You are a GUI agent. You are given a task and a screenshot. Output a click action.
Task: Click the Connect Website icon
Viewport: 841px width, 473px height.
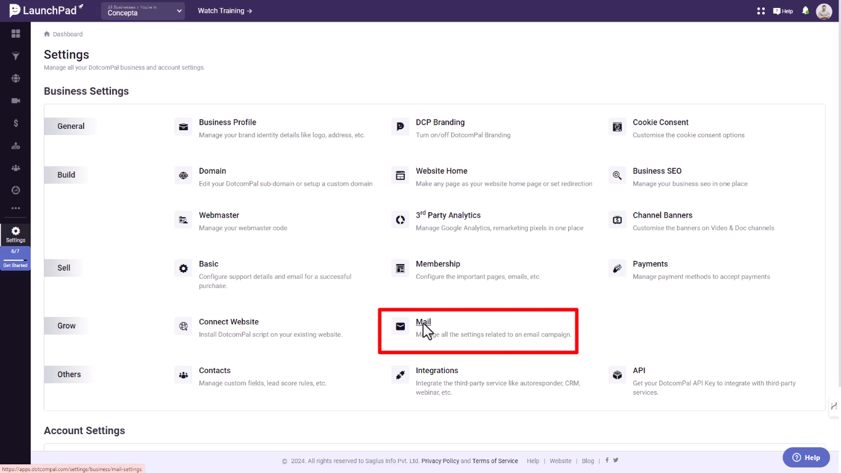[x=183, y=327]
